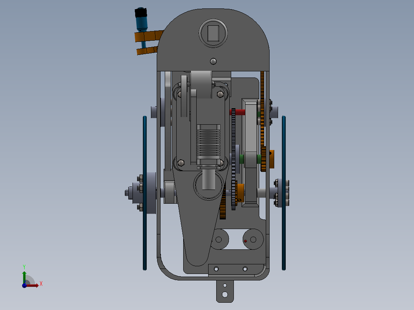
Task: Select the lower left circular disc's center hole
Action: (219, 239)
